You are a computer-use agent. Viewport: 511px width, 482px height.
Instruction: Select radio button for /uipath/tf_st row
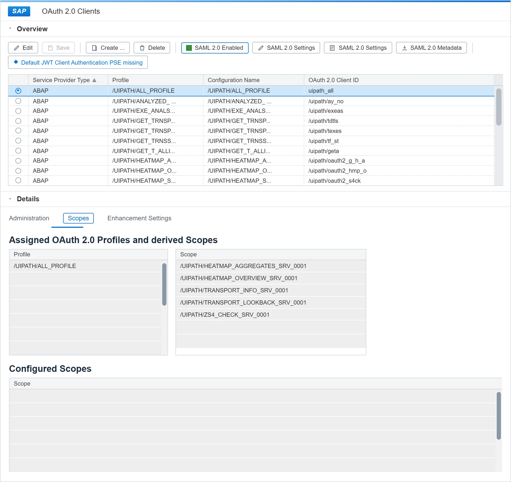pos(18,141)
